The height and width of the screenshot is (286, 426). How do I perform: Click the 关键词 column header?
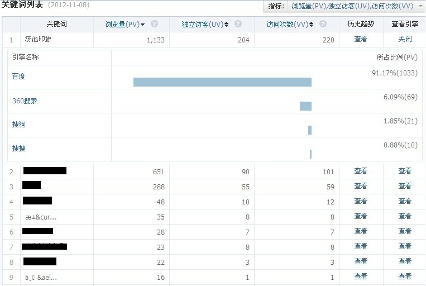tap(56, 24)
